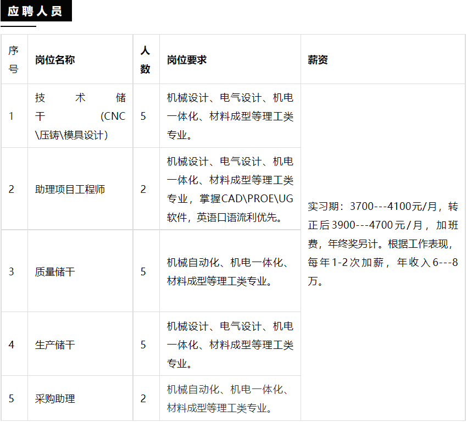
Task: Select the requirements cell for 生产储干
Action: (x=230, y=345)
